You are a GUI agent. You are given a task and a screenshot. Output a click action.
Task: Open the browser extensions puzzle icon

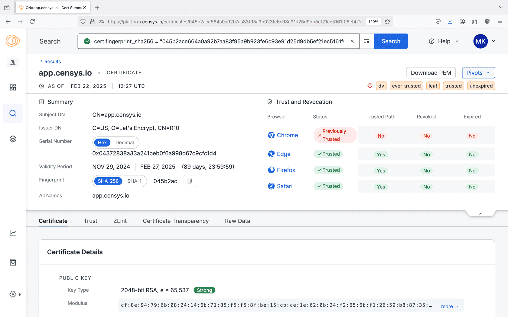[474, 21]
